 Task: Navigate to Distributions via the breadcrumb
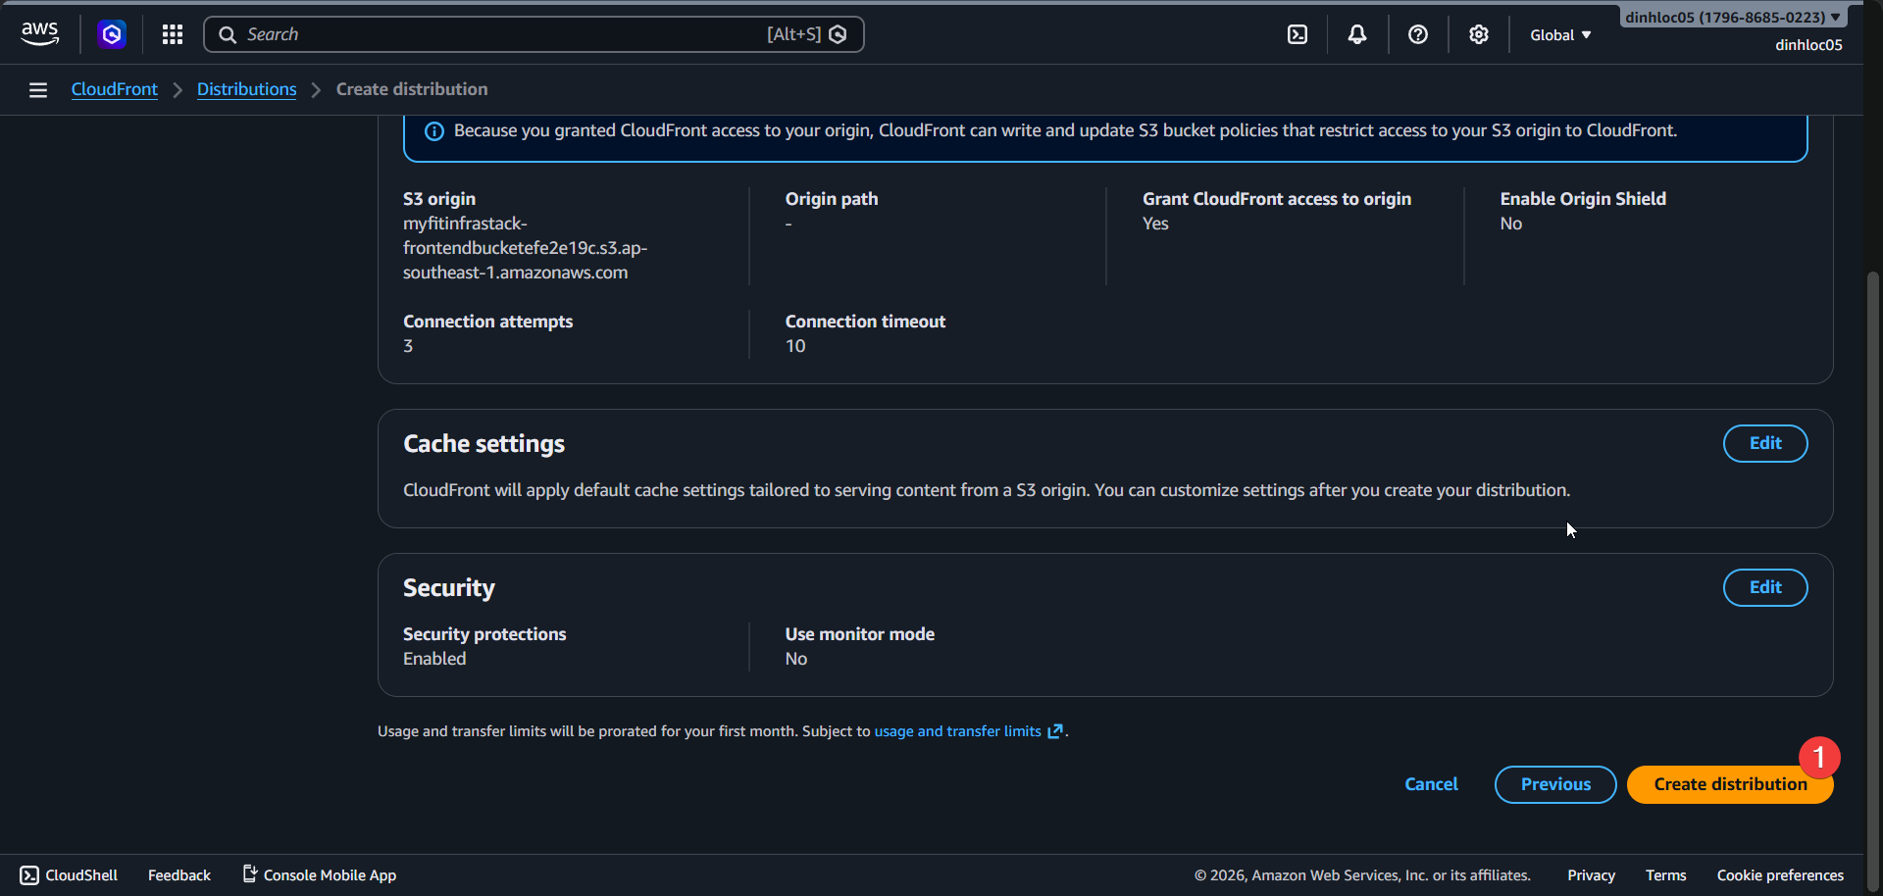(x=246, y=88)
